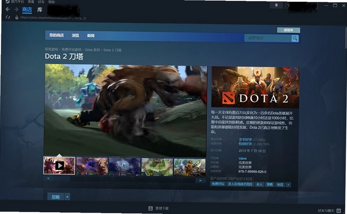Screen dimensions: 347x214
Task: Click the main video player area
Action: click(125, 110)
